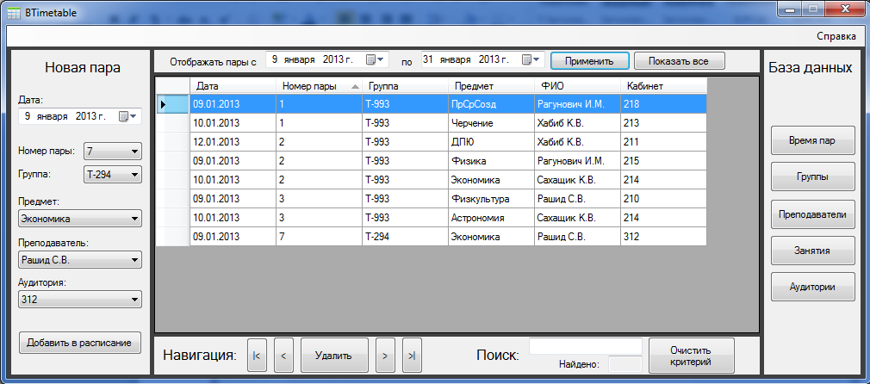Select the cabinet 215 cell

(x=663, y=161)
